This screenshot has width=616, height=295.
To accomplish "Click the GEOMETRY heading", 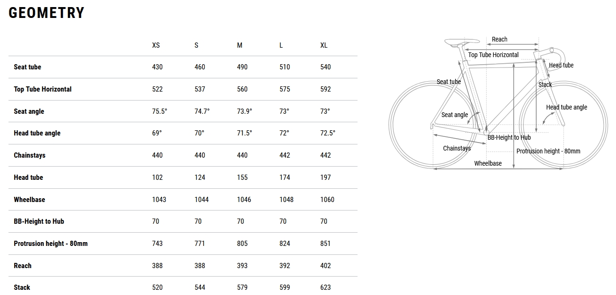I will pyautogui.click(x=46, y=13).
